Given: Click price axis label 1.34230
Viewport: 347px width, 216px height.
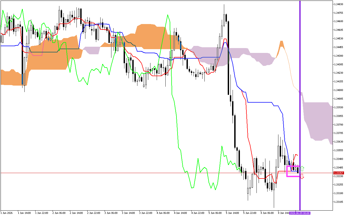Looking at the screenshot, I should 339,73.
